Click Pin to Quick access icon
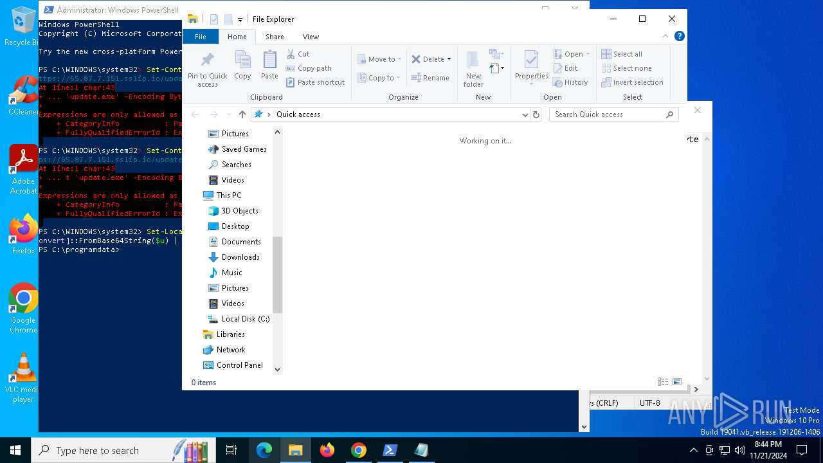 (207, 69)
